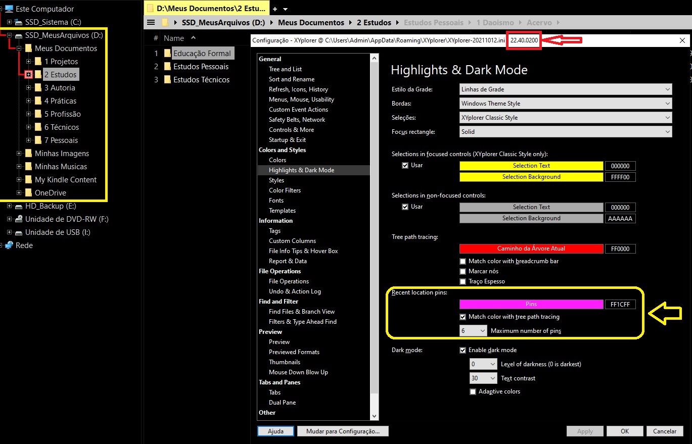The image size is (692, 444).
Task: Expand the Minhas Imagens tree node
Action: (x=19, y=154)
